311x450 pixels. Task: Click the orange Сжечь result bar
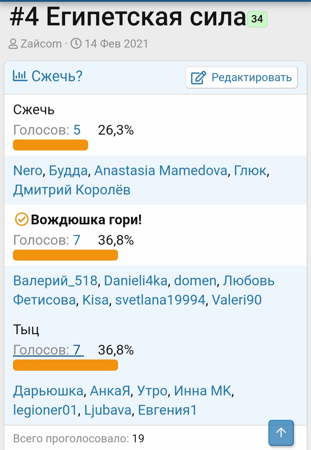point(50,145)
